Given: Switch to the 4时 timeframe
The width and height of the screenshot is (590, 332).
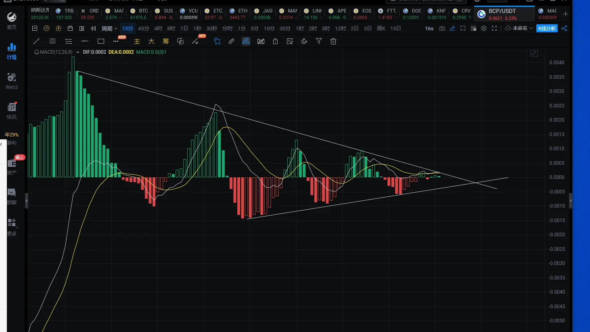Looking at the screenshot, I should click(x=158, y=28).
